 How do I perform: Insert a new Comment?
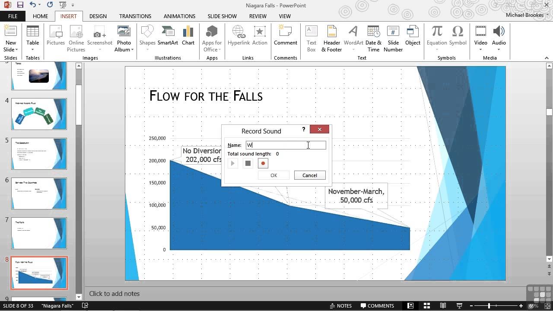[x=285, y=35]
